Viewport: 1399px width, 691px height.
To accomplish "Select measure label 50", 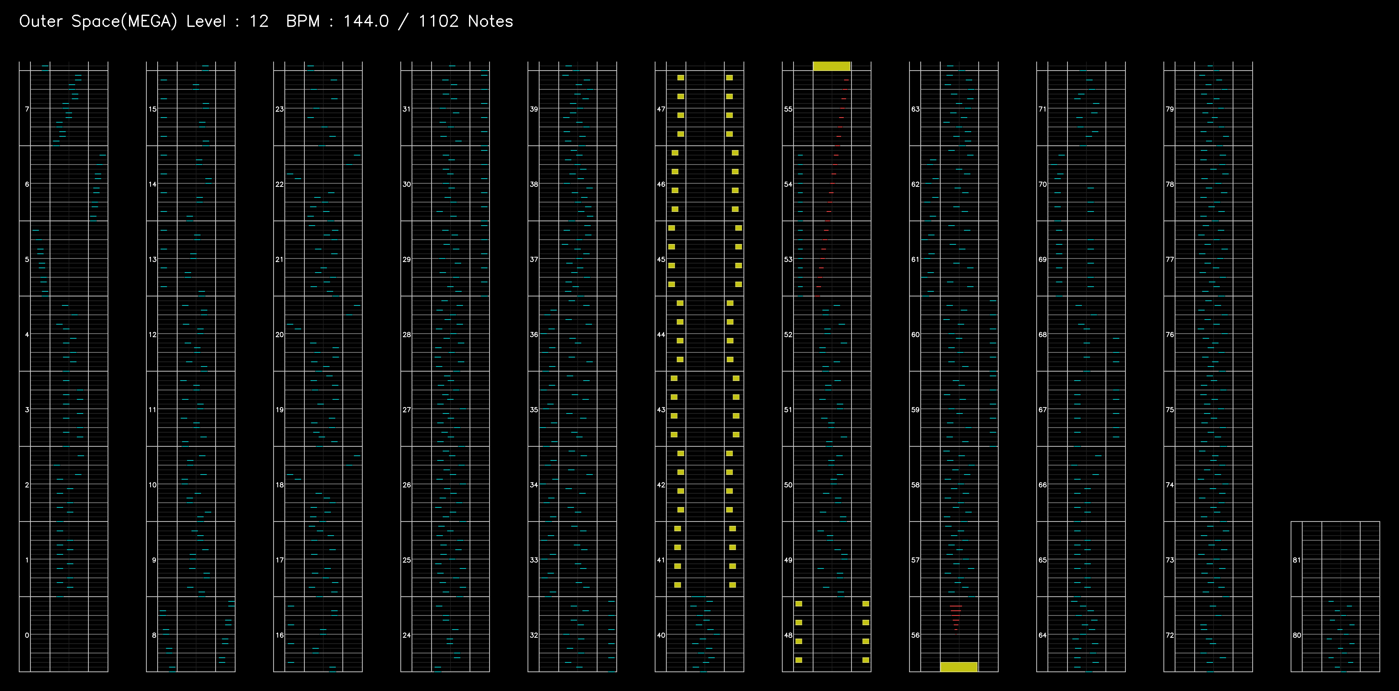I will [788, 485].
